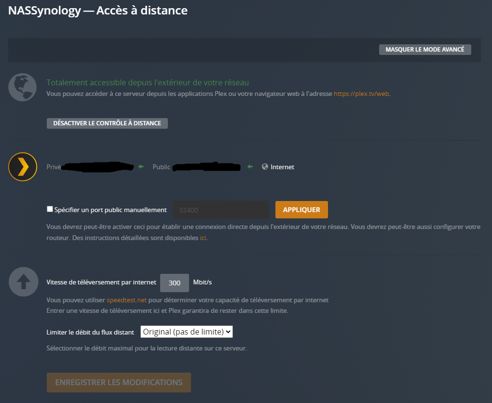Click the NASSynology — Accès à distance heading

(98, 11)
